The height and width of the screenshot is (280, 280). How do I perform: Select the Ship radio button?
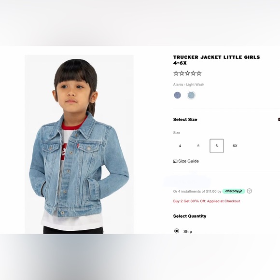[177, 231]
